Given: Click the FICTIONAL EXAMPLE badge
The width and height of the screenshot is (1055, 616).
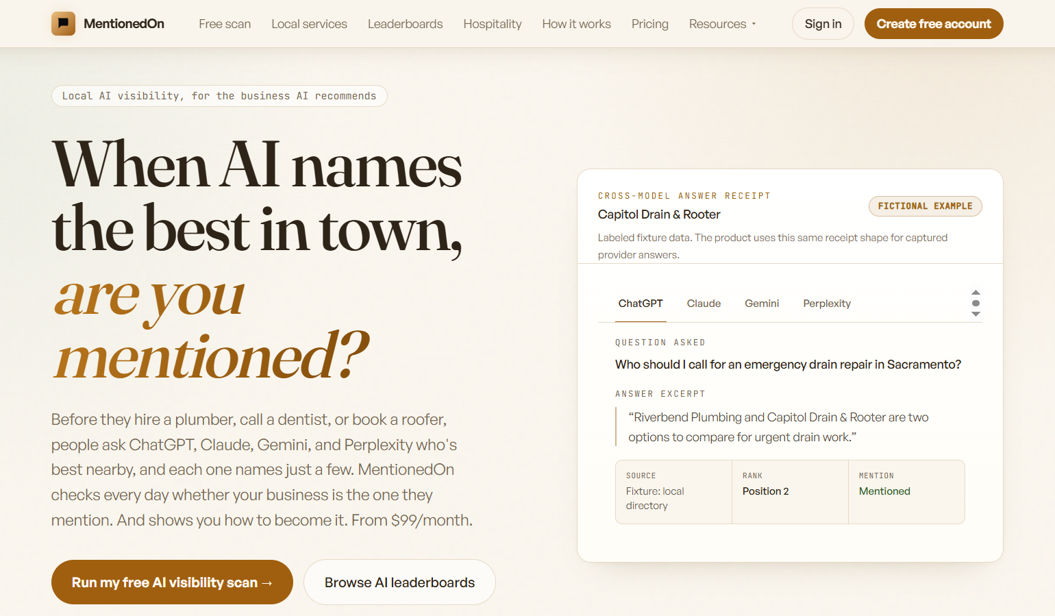Looking at the screenshot, I should tap(925, 206).
